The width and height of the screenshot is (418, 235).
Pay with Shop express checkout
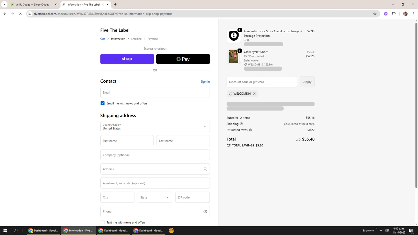point(127,59)
